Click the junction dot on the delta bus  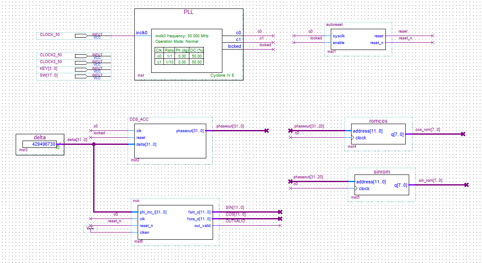94,144
